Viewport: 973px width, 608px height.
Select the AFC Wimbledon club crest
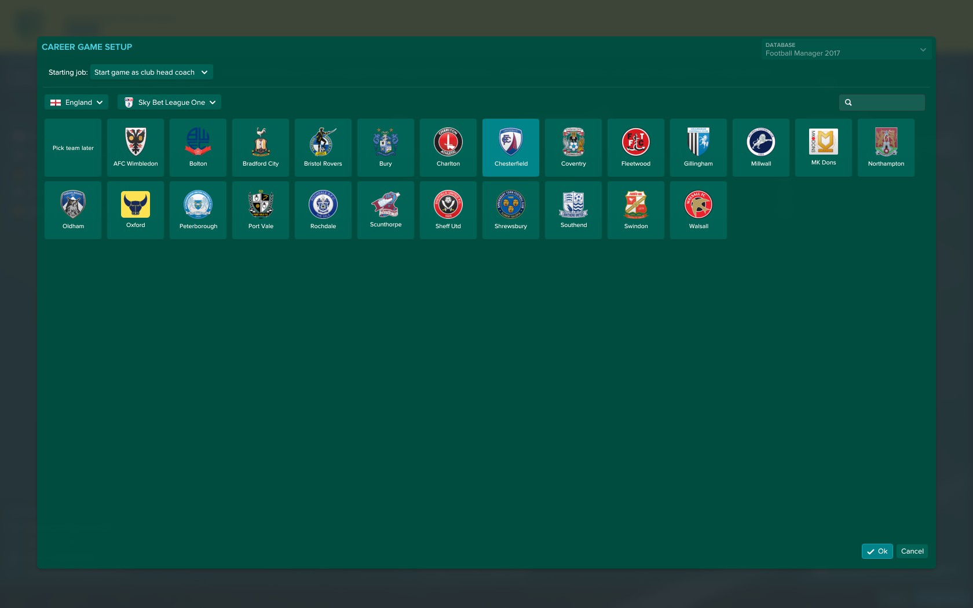pyautogui.click(x=136, y=142)
